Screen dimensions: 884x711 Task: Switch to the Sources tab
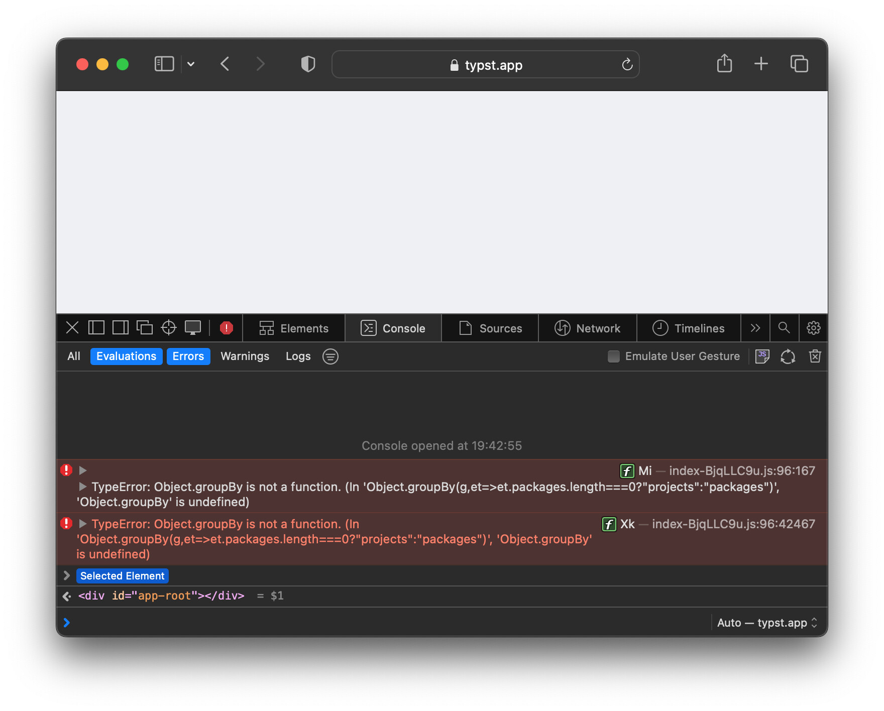click(x=491, y=328)
